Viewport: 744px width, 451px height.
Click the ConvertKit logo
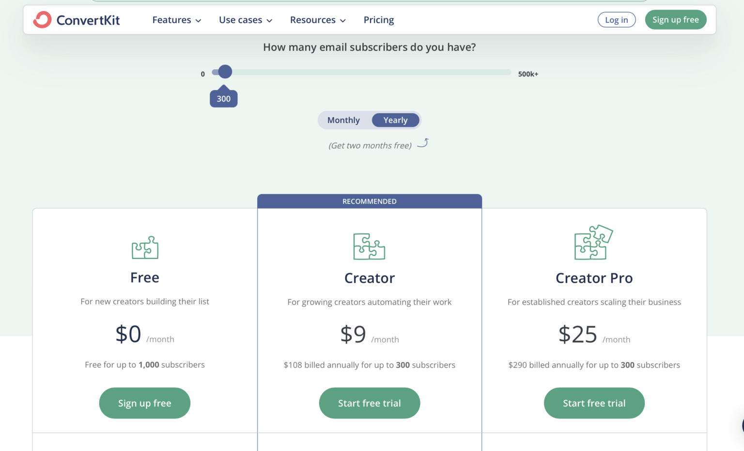[76, 20]
